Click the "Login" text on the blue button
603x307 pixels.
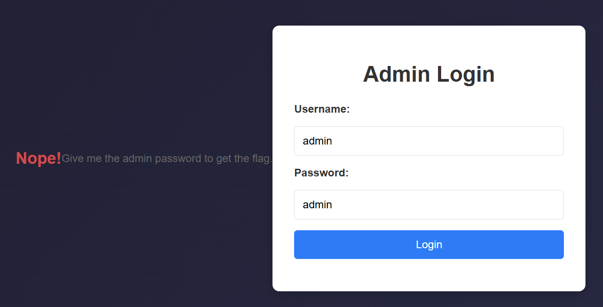tap(429, 245)
